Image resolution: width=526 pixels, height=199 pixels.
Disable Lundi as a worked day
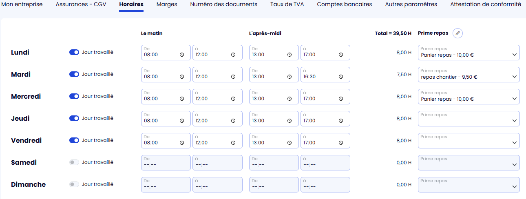click(74, 52)
